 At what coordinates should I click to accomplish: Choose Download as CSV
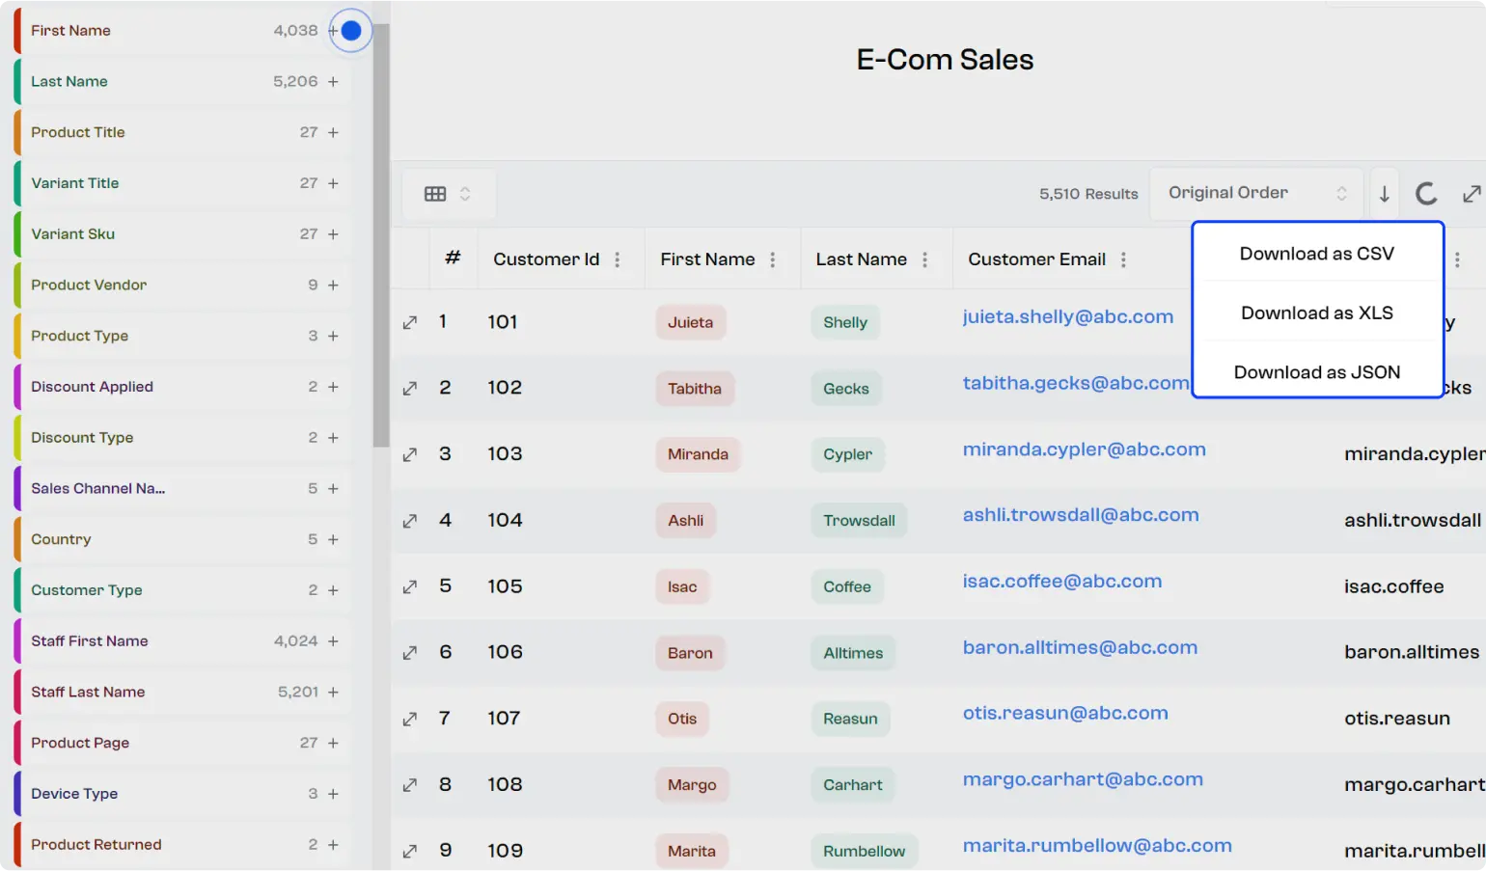pyautogui.click(x=1317, y=254)
